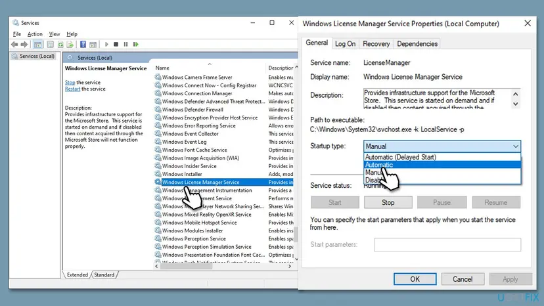This screenshot has width=544, height=306.
Task: Switch to the Extended view tab
Action: point(78,274)
